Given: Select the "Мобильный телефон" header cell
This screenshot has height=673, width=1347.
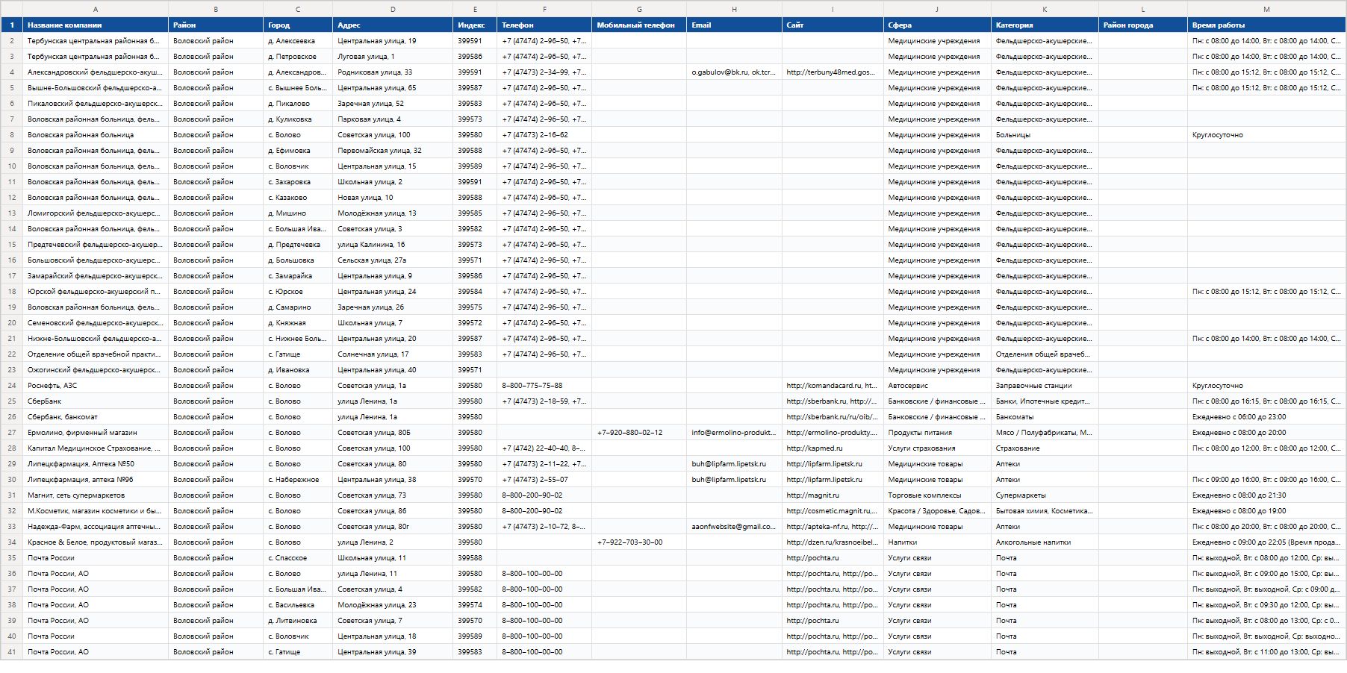Looking at the screenshot, I should click(639, 25).
